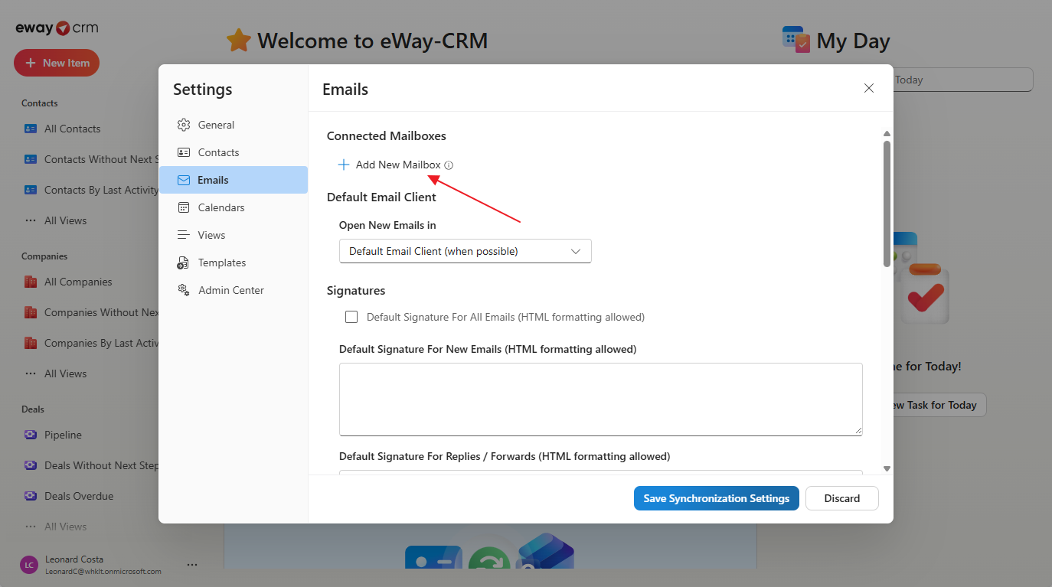Image resolution: width=1052 pixels, height=587 pixels.
Task: Click the plus icon beside Add New Mailbox
Action: pyautogui.click(x=344, y=165)
